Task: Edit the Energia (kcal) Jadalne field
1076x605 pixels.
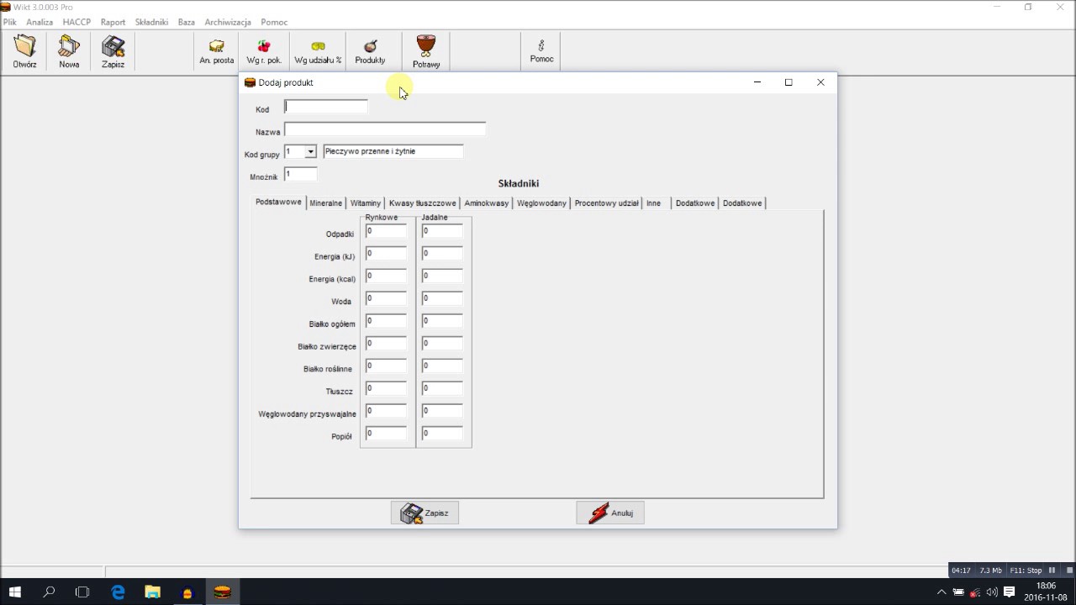Action: click(x=442, y=276)
